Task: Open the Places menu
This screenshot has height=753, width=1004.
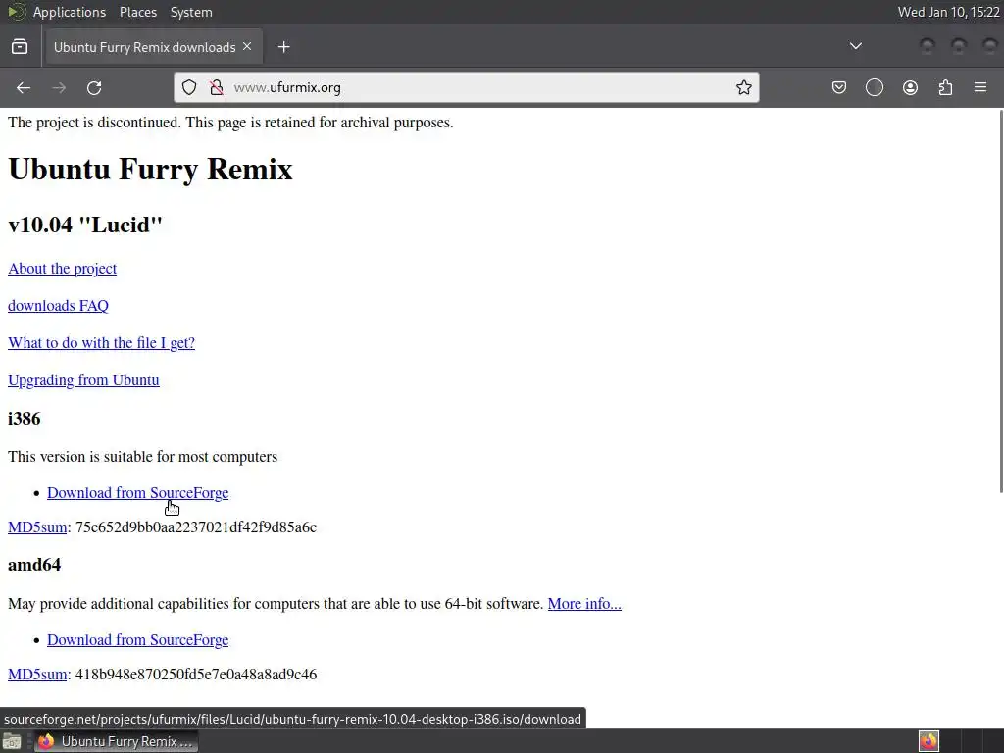Action: coord(137,12)
